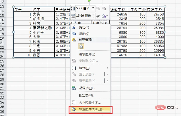Click the 置于顶层(R) menu entry label
Image resolution: width=181 pixels, height=116 pixels.
[87, 74]
